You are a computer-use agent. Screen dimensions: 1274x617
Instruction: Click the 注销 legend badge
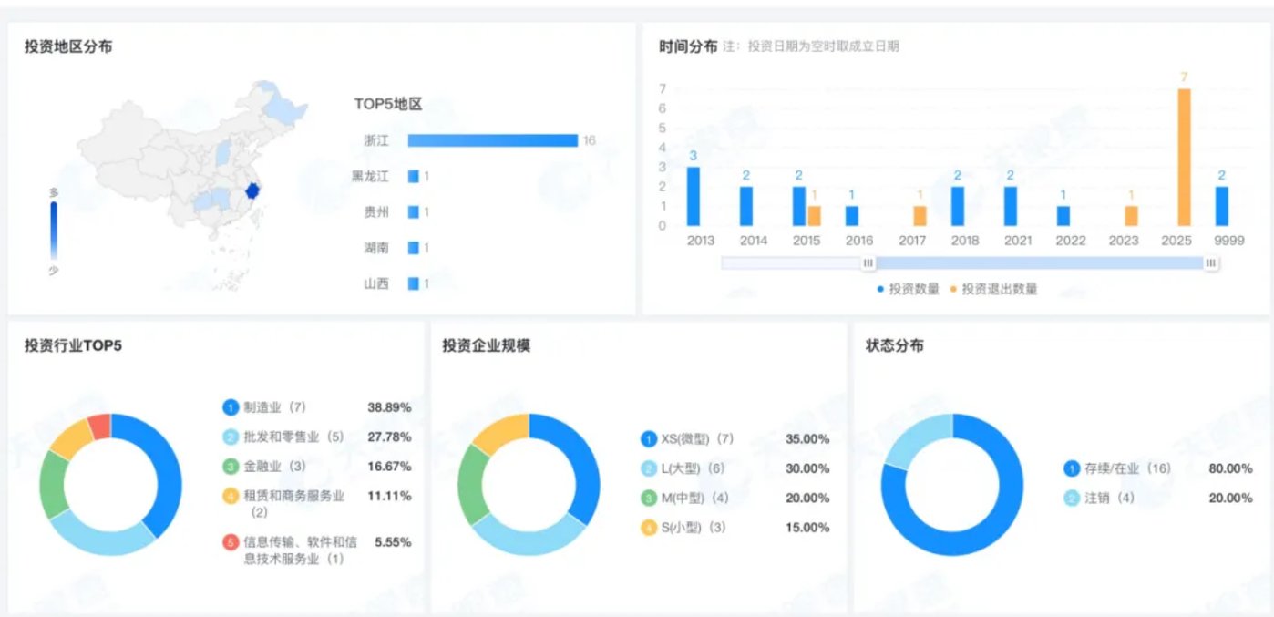tap(1072, 499)
